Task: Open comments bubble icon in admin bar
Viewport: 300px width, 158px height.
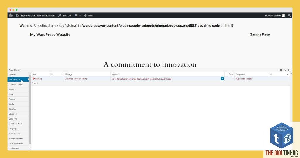Action: click(76, 15)
